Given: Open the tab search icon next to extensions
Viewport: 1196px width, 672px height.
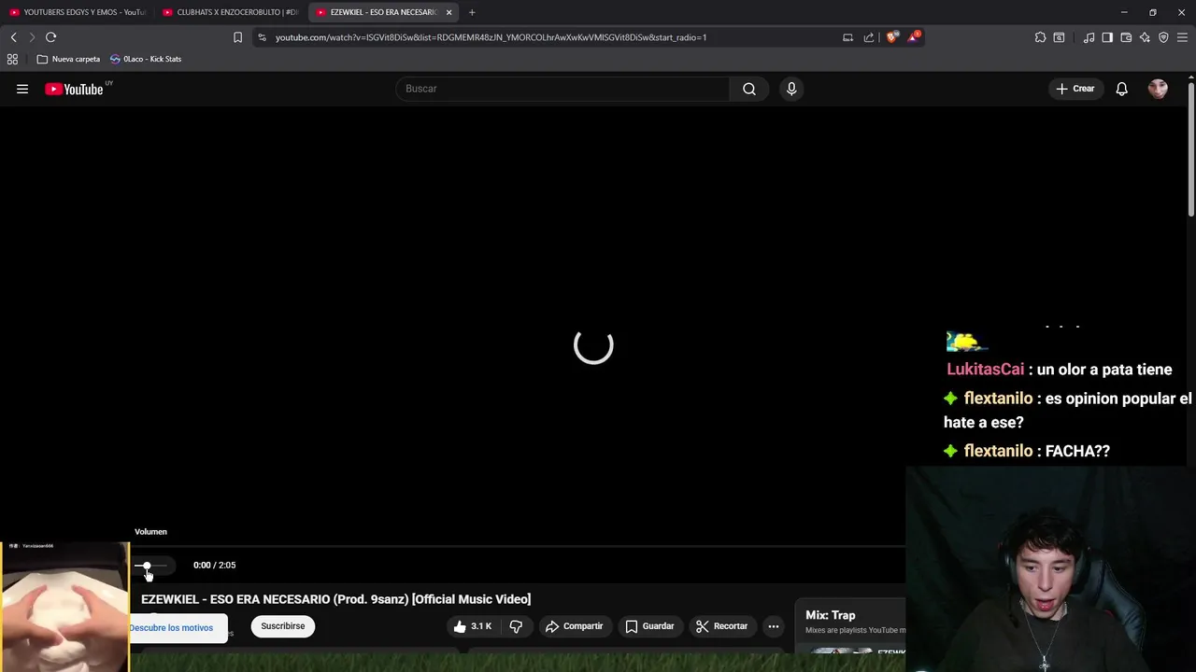Looking at the screenshot, I should pyautogui.click(x=1059, y=37).
